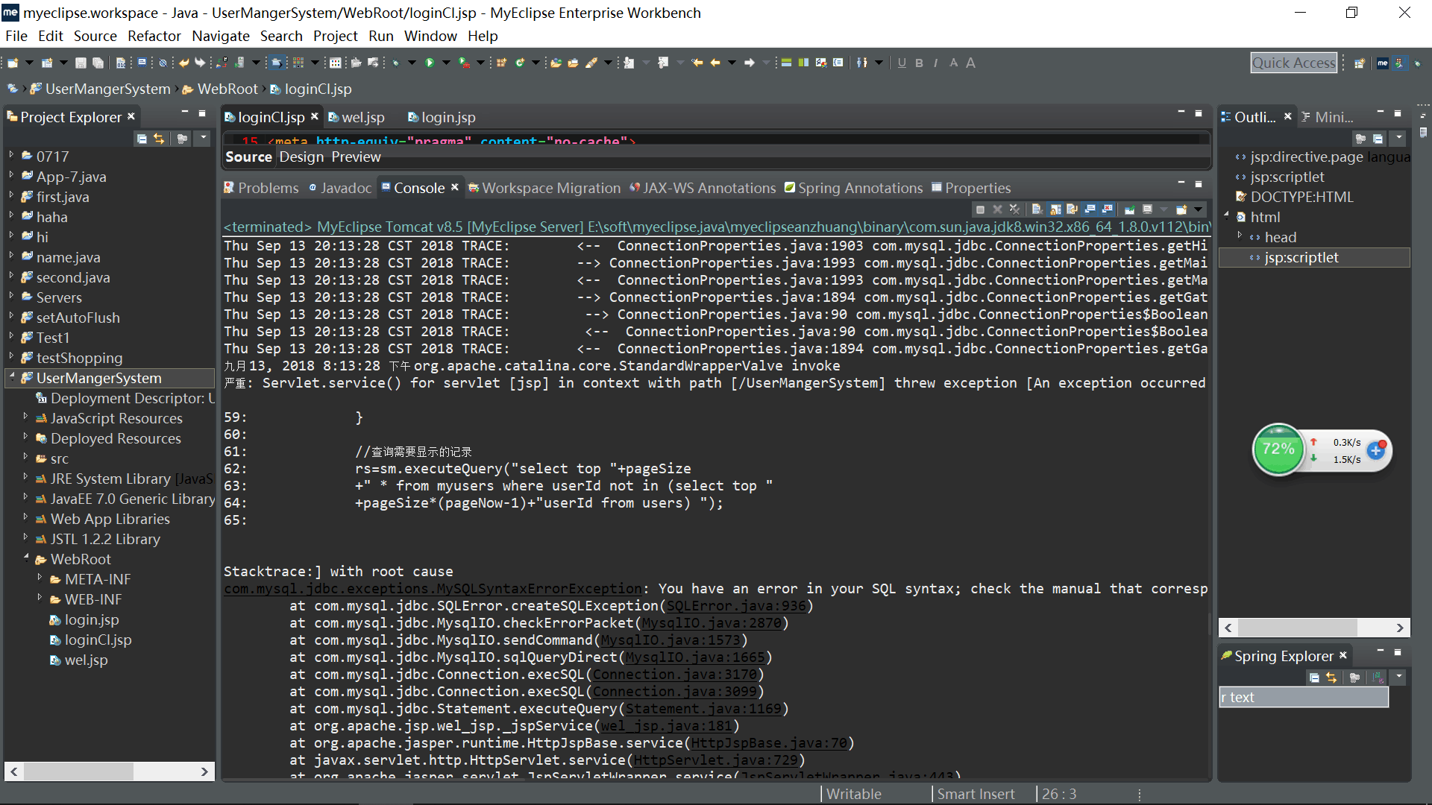This screenshot has width=1432, height=805.
Task: Open the Run button dropdown arrow
Action: point(446,63)
